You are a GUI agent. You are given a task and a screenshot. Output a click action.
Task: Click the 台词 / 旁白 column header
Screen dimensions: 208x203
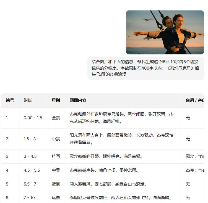coord(194,100)
